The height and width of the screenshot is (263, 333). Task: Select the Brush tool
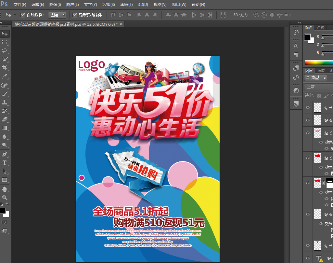(5, 94)
